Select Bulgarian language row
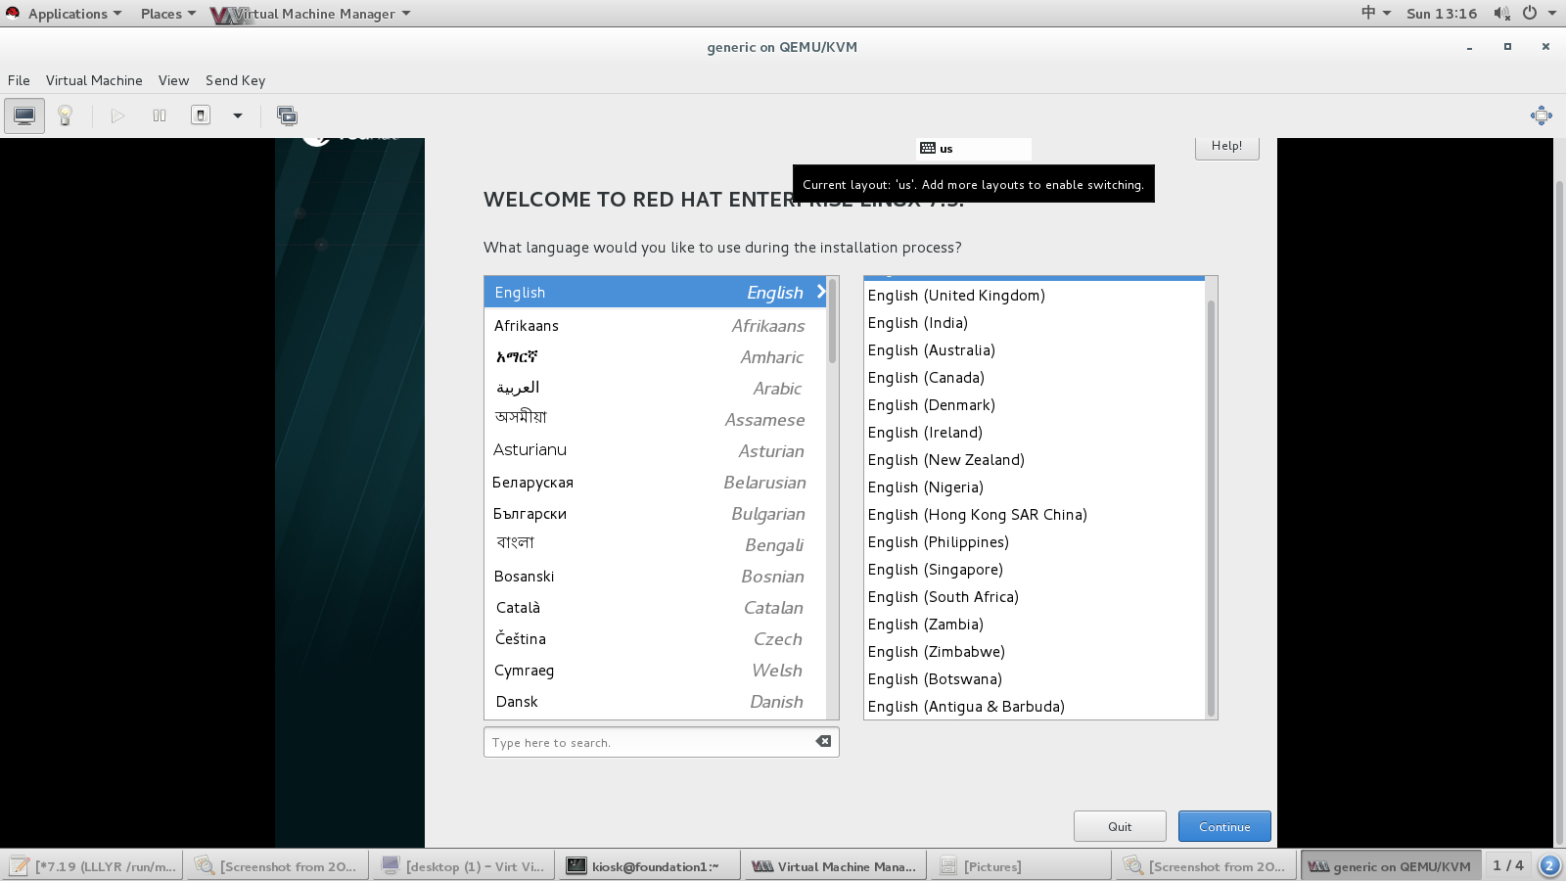Screen dimensions: 1566x881 (x=655, y=513)
